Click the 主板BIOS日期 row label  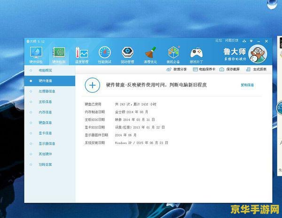tap(95, 120)
